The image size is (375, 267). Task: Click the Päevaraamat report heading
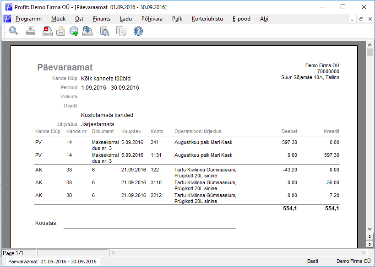click(65, 67)
